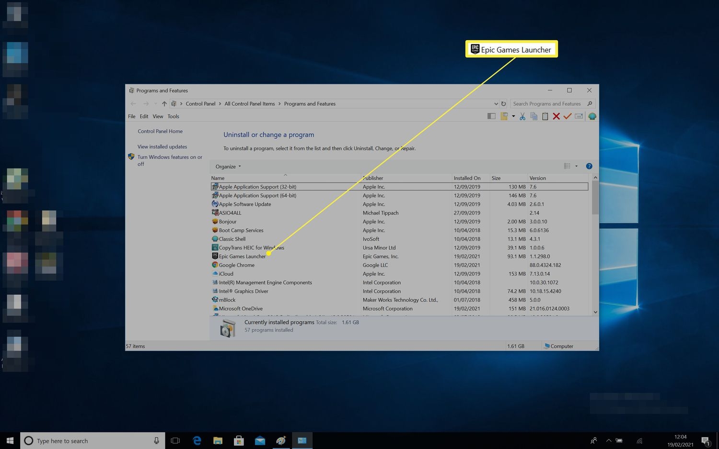
Task: Open Mail app from taskbar
Action: tap(260, 441)
